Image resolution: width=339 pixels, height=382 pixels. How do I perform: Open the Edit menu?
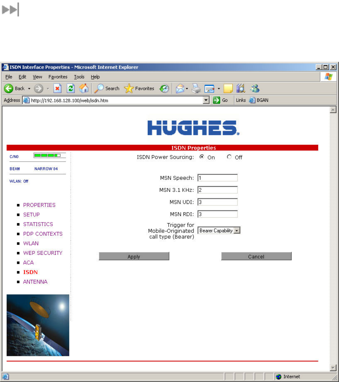pos(23,77)
